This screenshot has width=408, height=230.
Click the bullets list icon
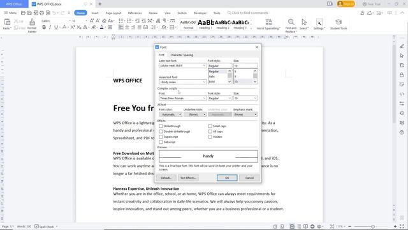pos(121,20)
